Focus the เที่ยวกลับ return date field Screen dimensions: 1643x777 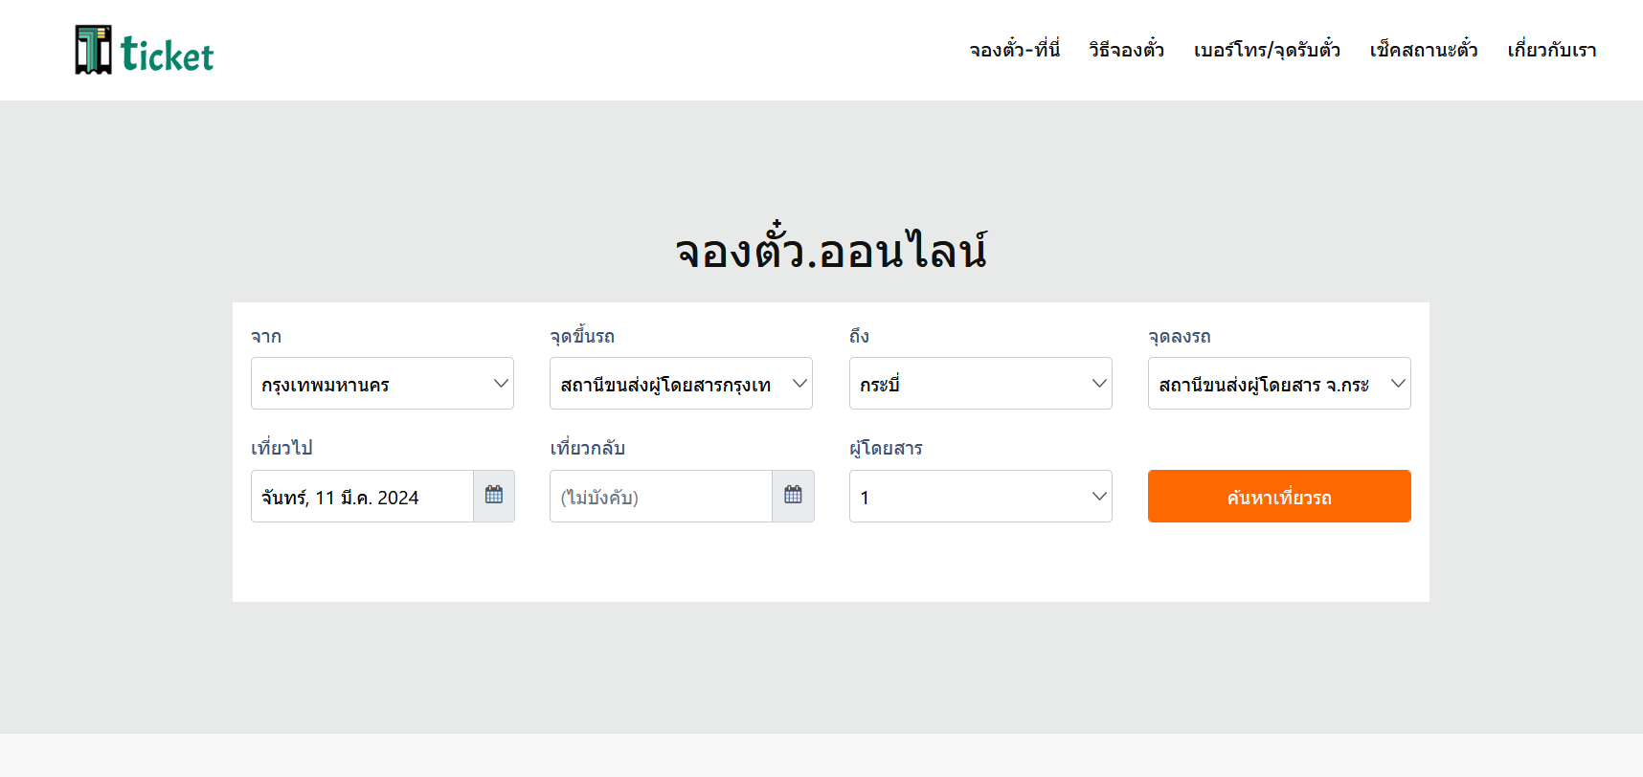click(x=661, y=497)
